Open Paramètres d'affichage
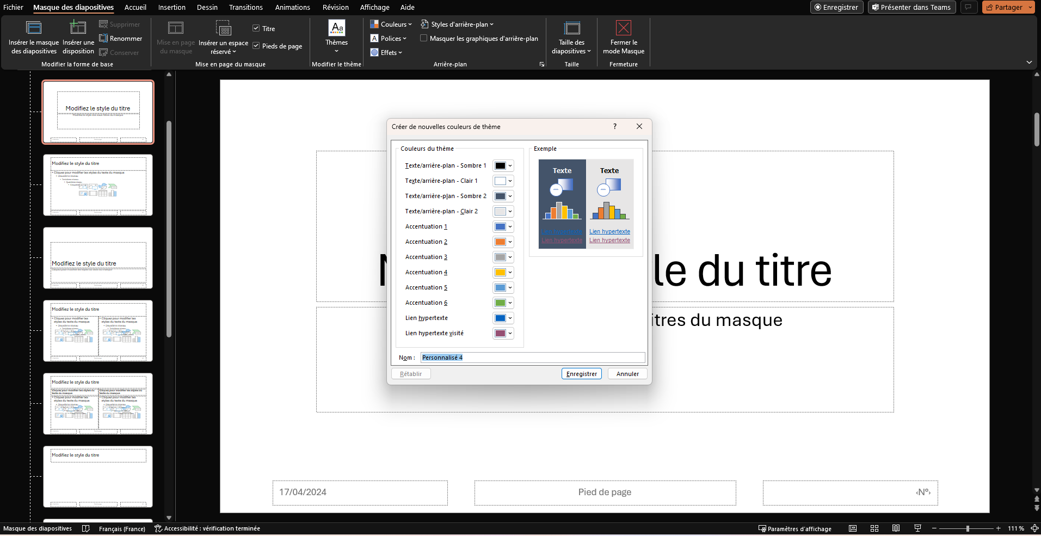 tap(795, 528)
